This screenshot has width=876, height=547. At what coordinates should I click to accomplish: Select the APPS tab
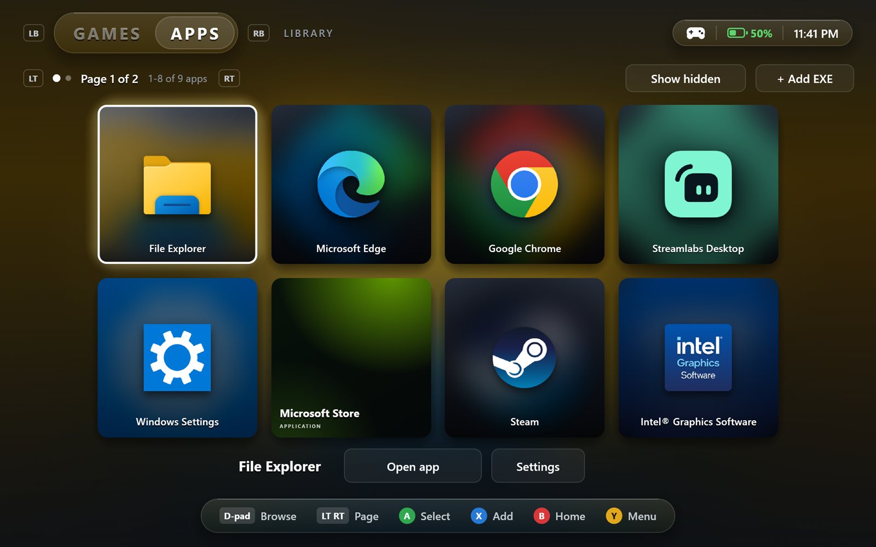(195, 33)
